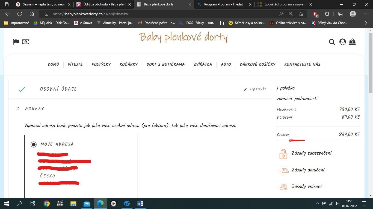Open DORT S BOTIČKAMA menu item
Screen dimensions: 373x209
(x=165, y=64)
